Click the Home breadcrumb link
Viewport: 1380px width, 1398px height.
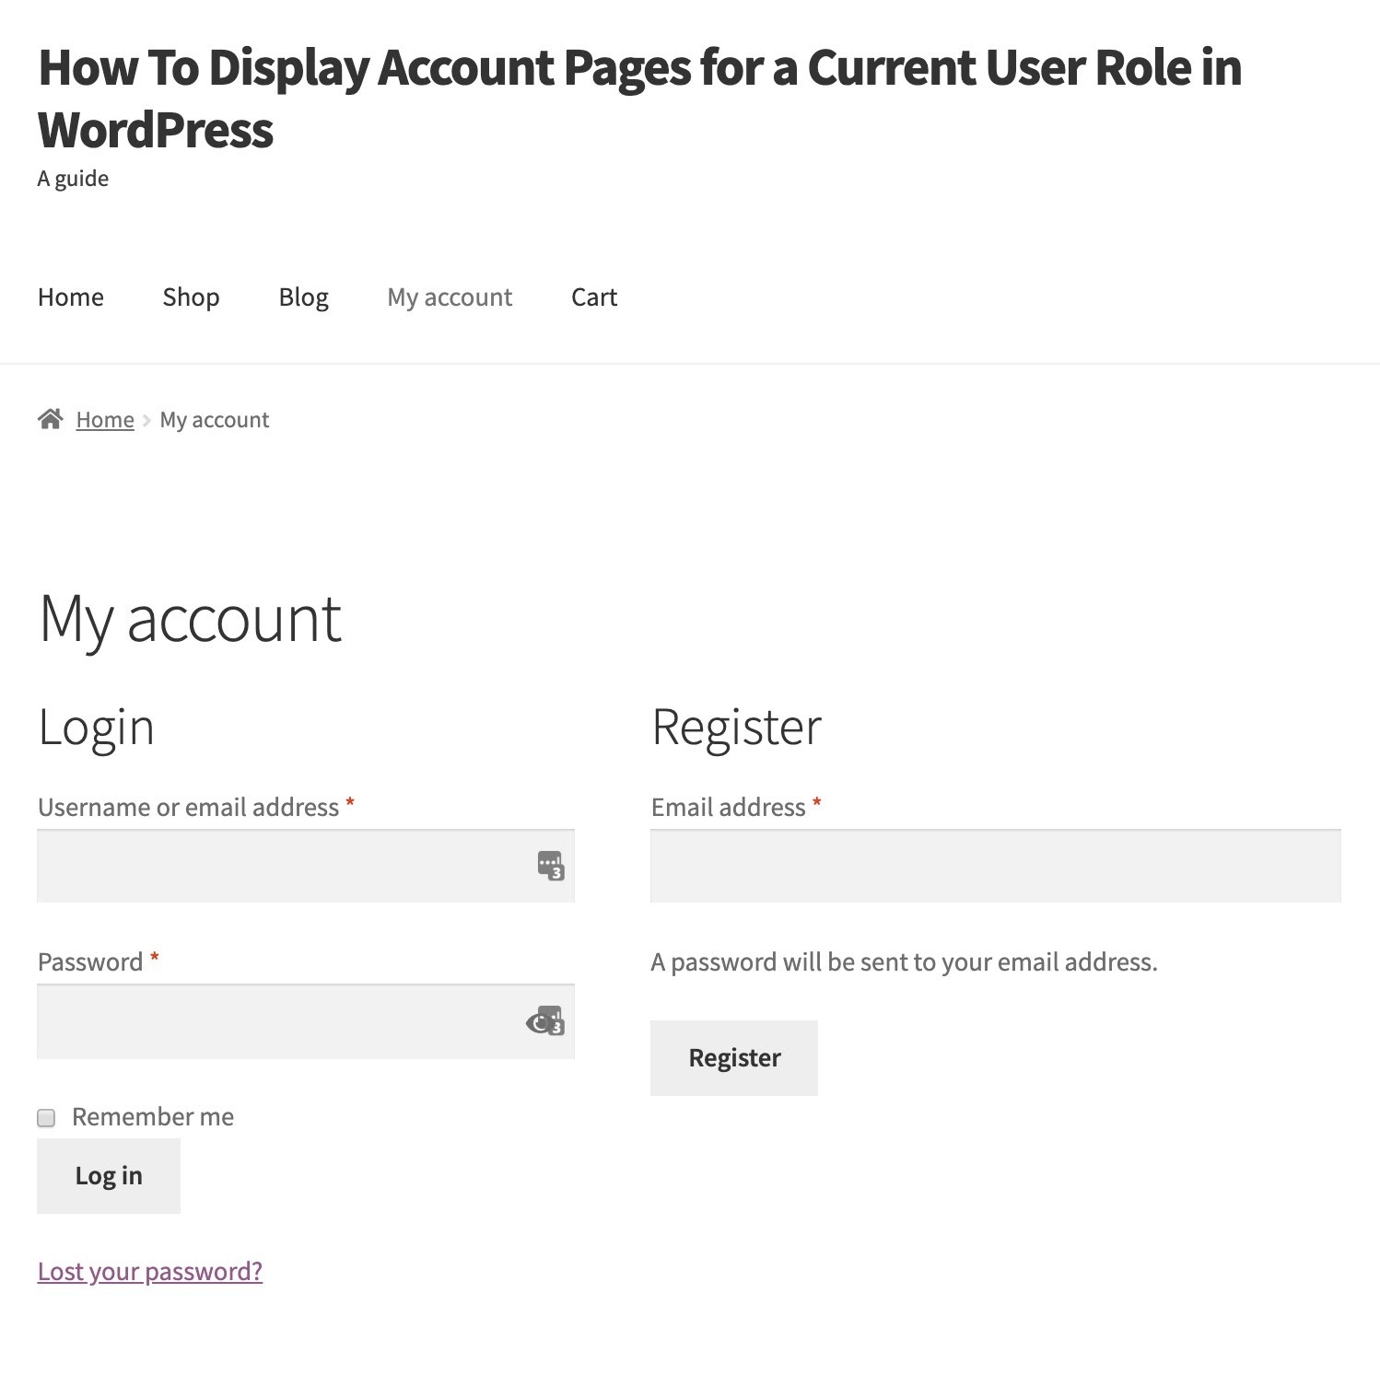pyautogui.click(x=105, y=419)
